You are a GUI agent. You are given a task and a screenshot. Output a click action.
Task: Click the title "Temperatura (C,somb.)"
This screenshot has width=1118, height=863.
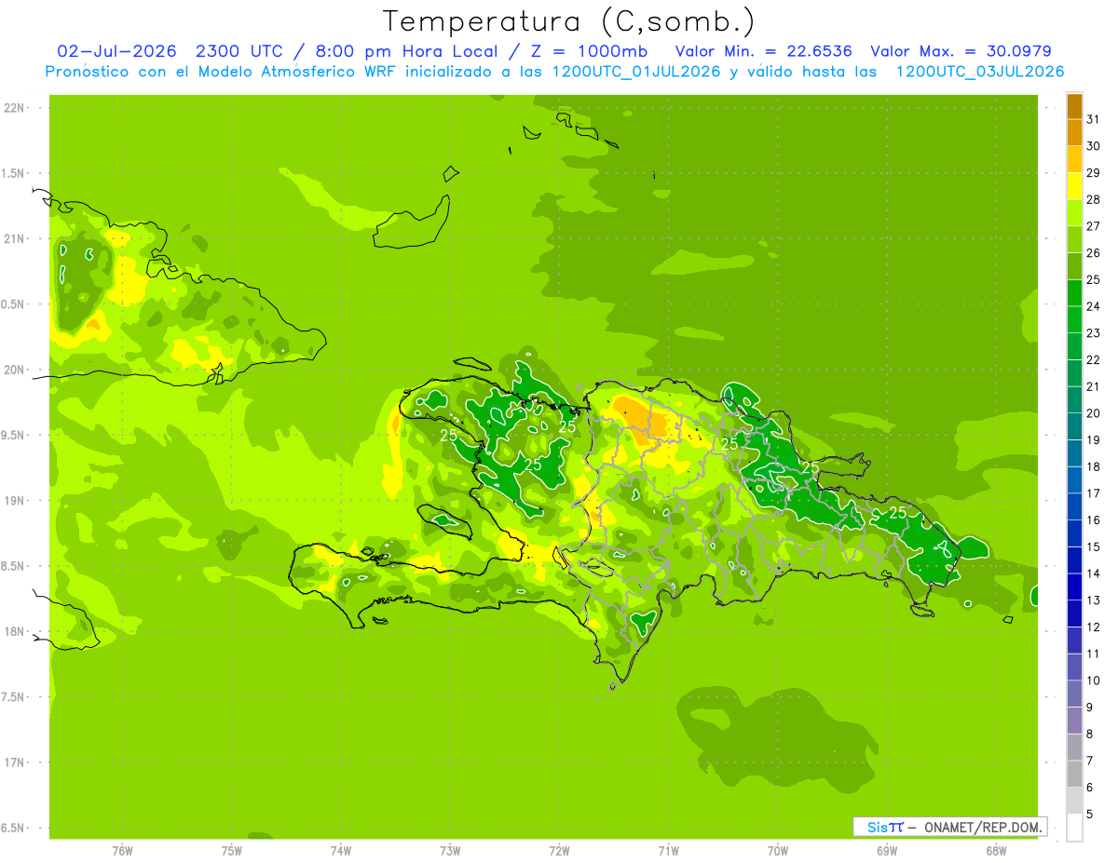[569, 21]
